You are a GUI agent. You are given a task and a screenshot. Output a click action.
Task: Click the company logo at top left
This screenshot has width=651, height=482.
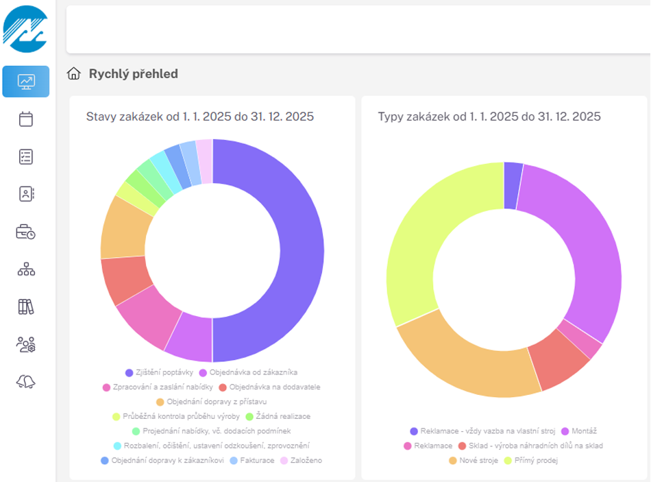click(x=26, y=29)
